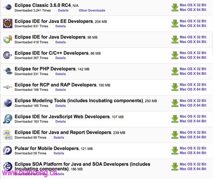Click the C/C++ Developers package icon
The height and width of the screenshot is (179, 213).
(x=8, y=55)
